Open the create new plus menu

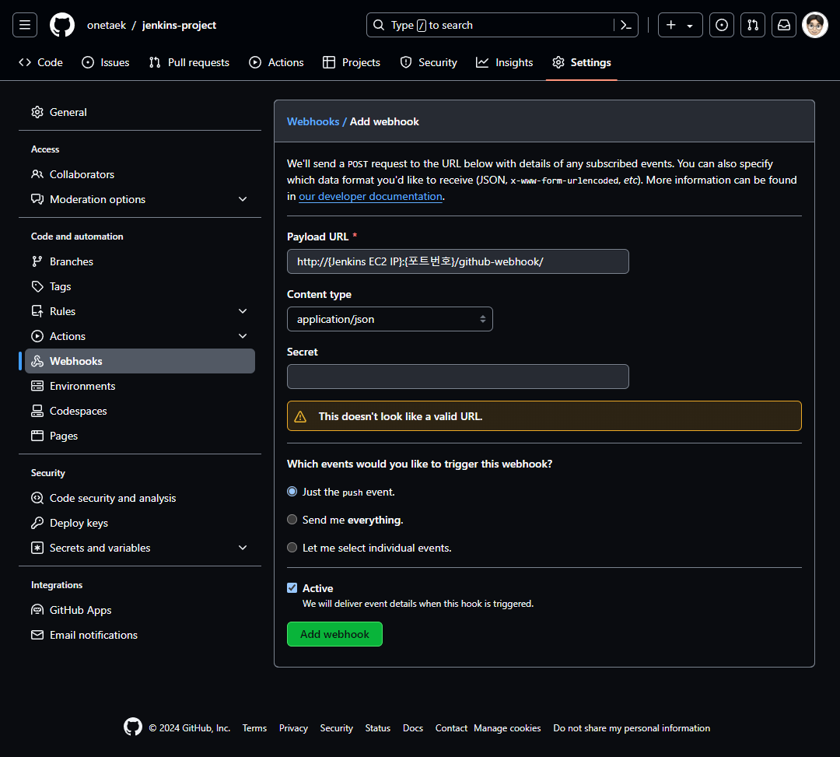click(680, 25)
